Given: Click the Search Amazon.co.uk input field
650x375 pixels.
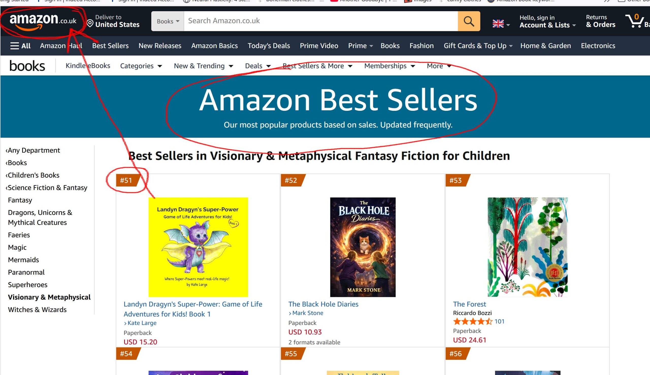Looking at the screenshot, I should click(320, 21).
